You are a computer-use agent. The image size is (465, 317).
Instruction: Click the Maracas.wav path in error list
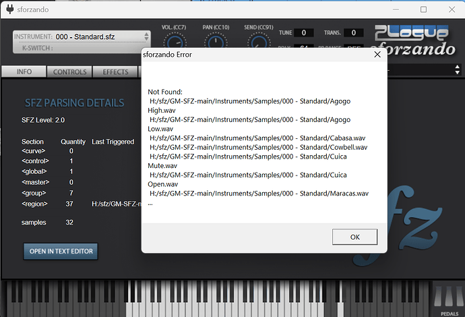[259, 194]
